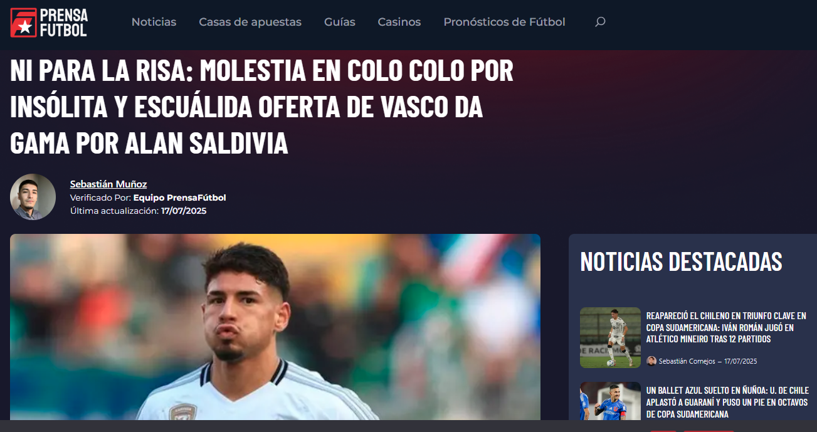Viewport: 817px width, 432px height.
Task: Click the Equipo PrensaFútbol verifier text
Action: 179,198
